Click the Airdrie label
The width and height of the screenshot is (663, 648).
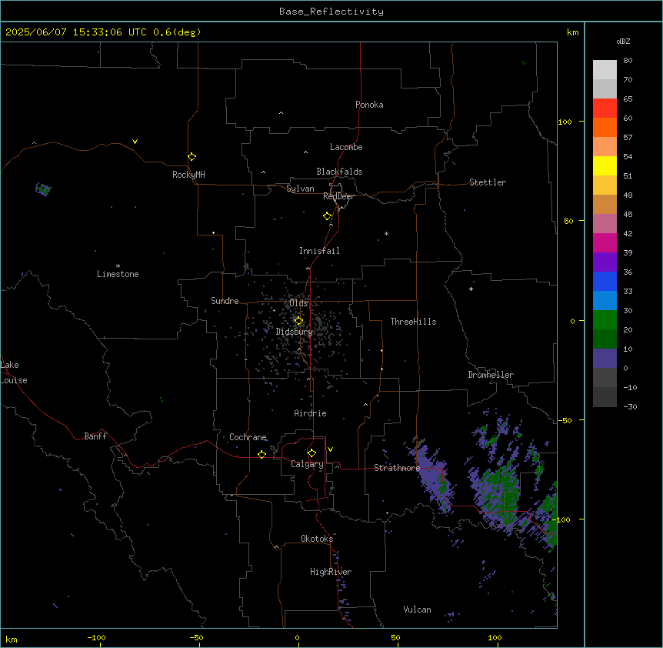310,413
